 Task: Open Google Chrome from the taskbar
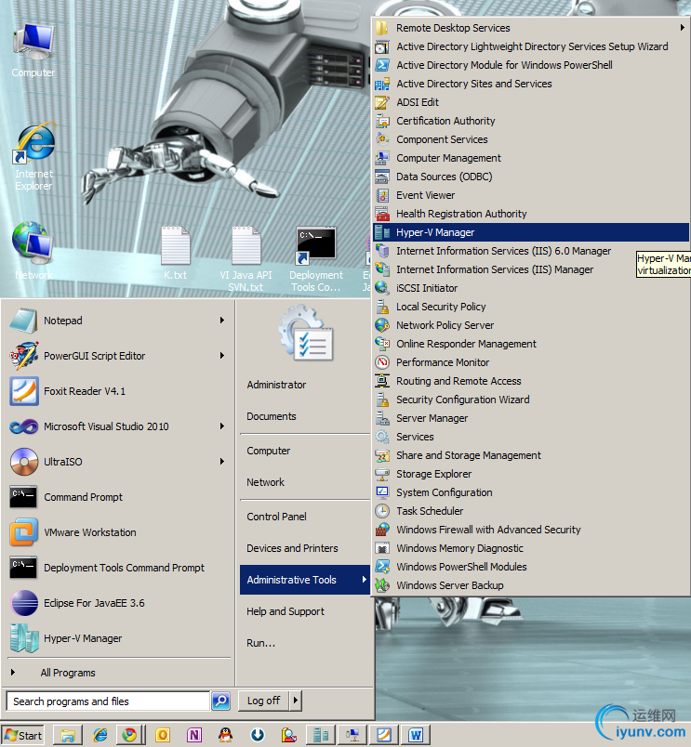pos(129,735)
